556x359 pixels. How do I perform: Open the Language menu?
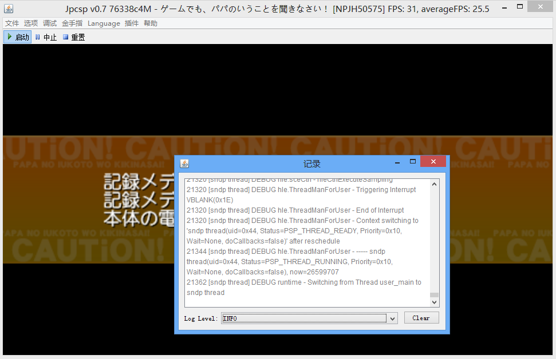click(x=104, y=23)
